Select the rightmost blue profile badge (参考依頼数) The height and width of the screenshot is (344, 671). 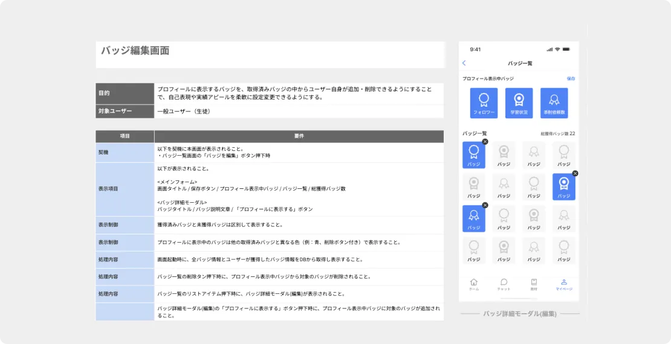[x=554, y=103]
